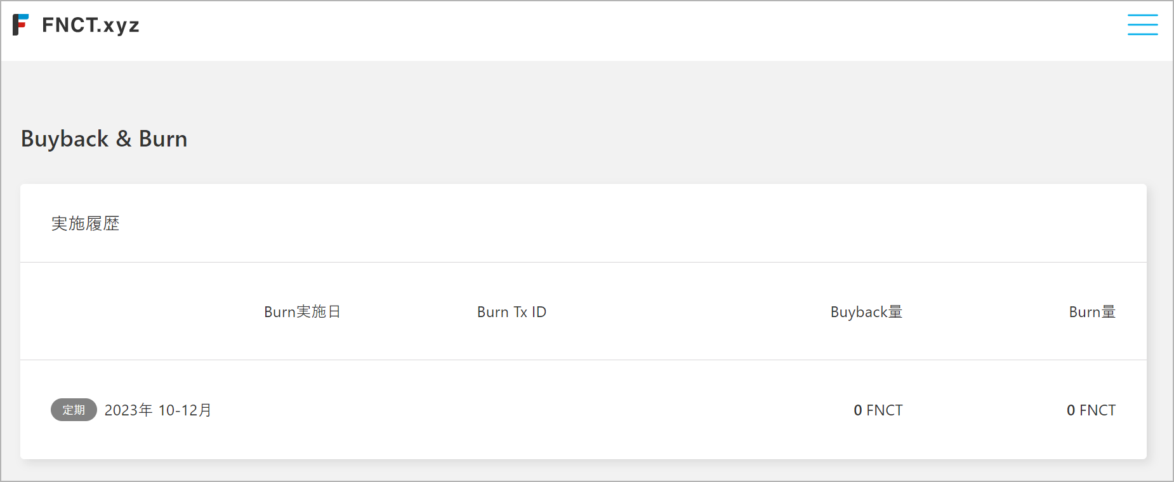Click the Burn amount 0 FNCT value
The height and width of the screenshot is (482, 1174).
pos(1091,410)
